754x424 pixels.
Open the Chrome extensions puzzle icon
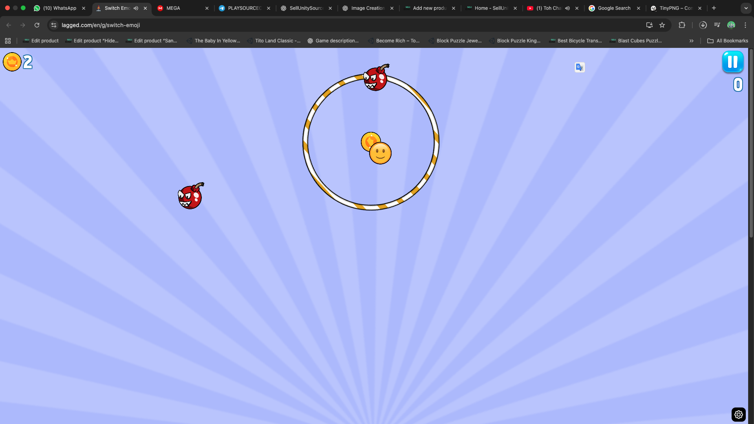click(682, 25)
